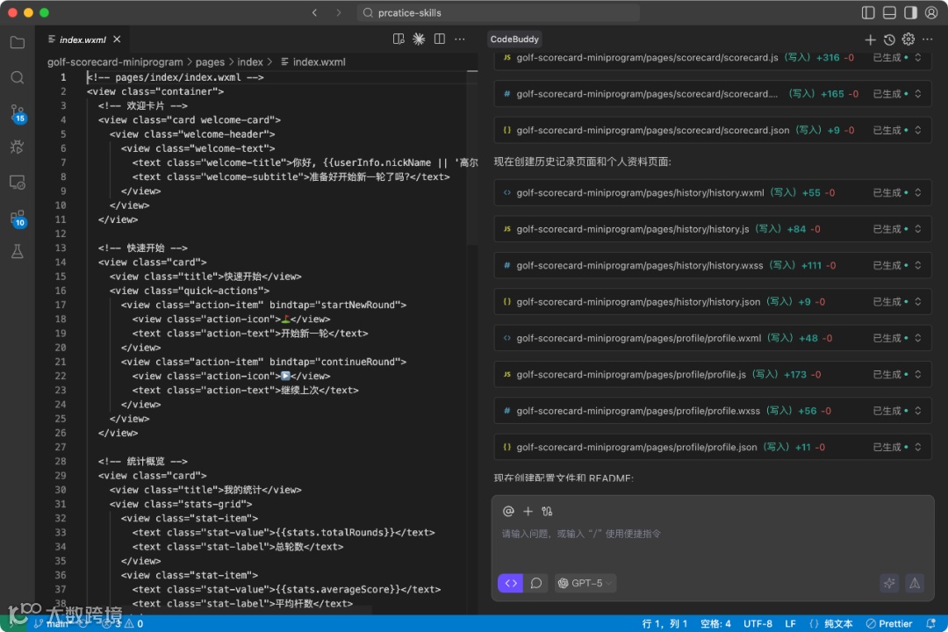Switch to code craft mode button
Viewport: 948px width, 632px height.
click(x=510, y=583)
